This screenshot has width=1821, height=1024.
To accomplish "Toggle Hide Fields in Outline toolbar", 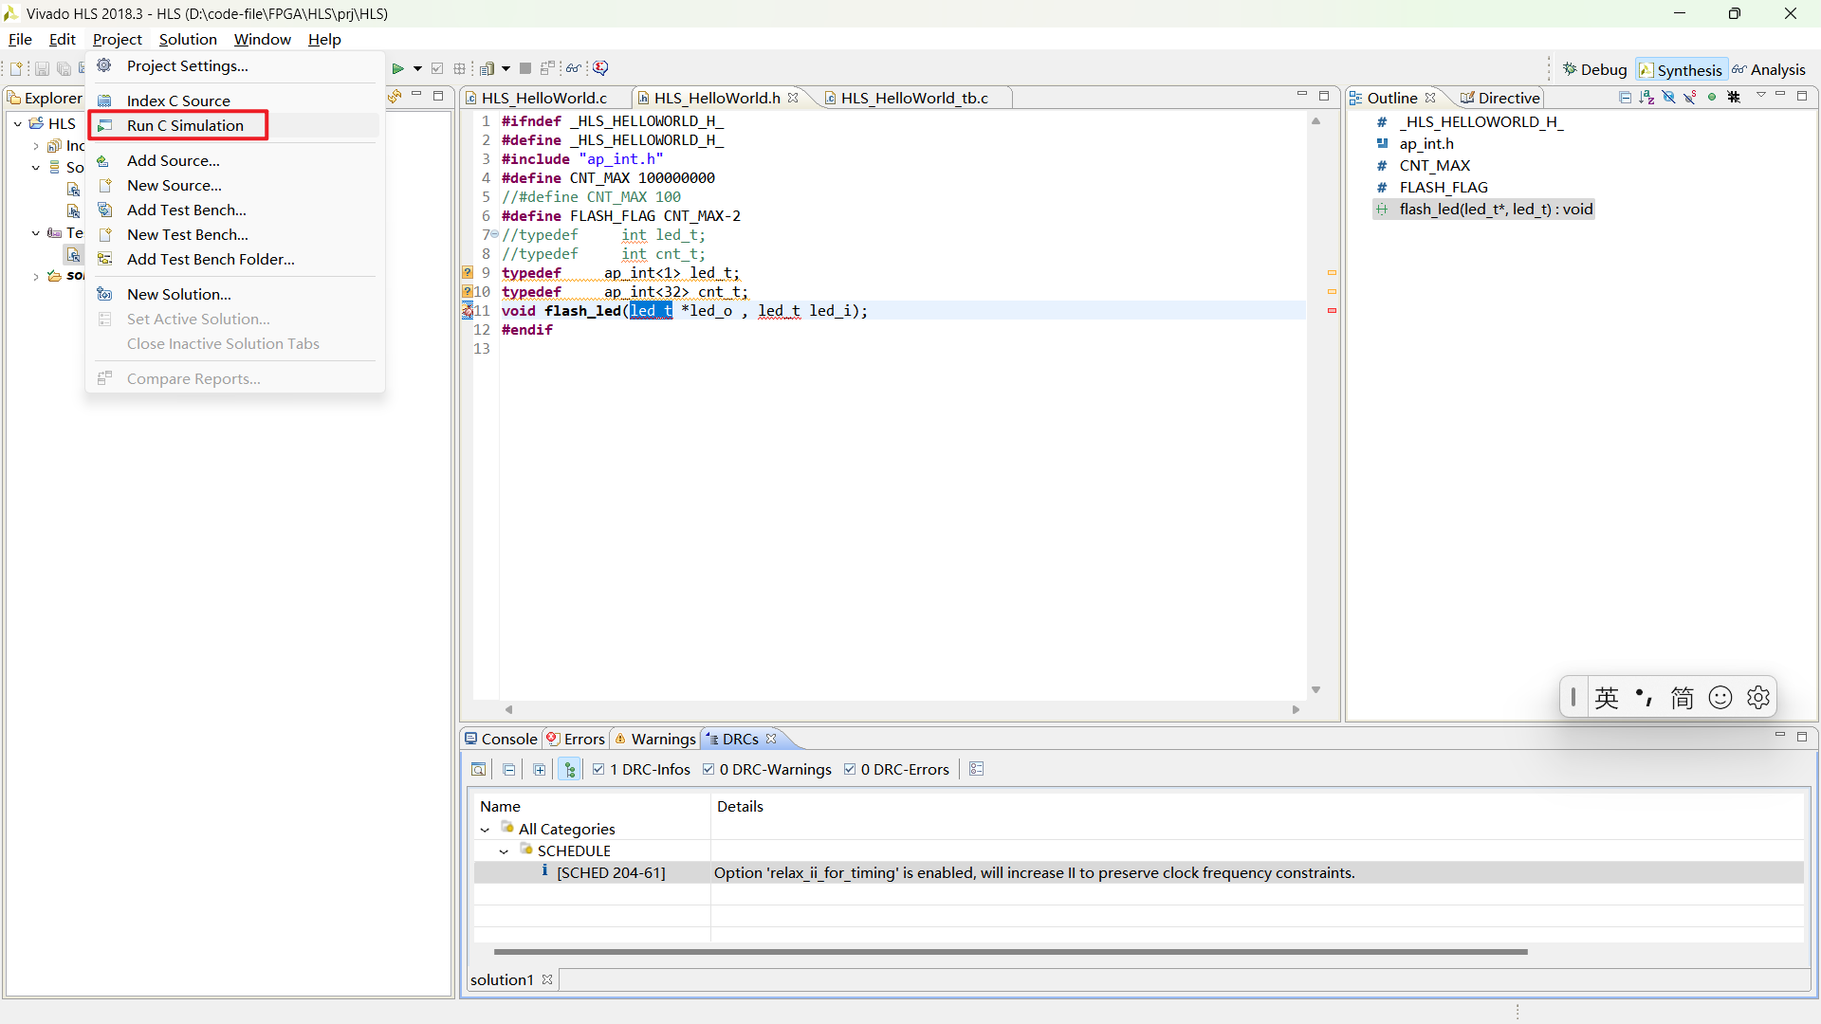I will point(1669,97).
